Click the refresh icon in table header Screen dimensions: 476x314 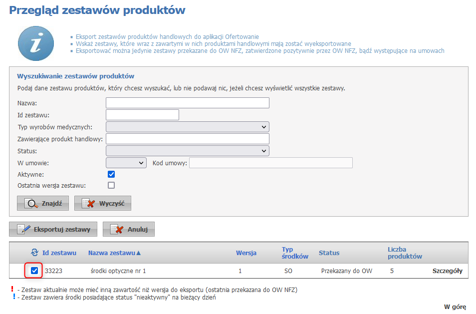pyautogui.click(x=34, y=253)
